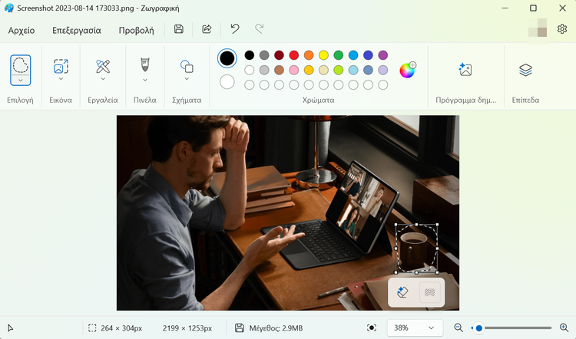Click the Share icon
The image size is (576, 339).
pos(207,29)
